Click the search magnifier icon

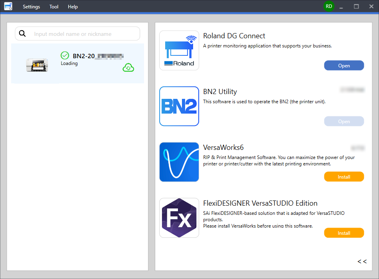pos(22,33)
